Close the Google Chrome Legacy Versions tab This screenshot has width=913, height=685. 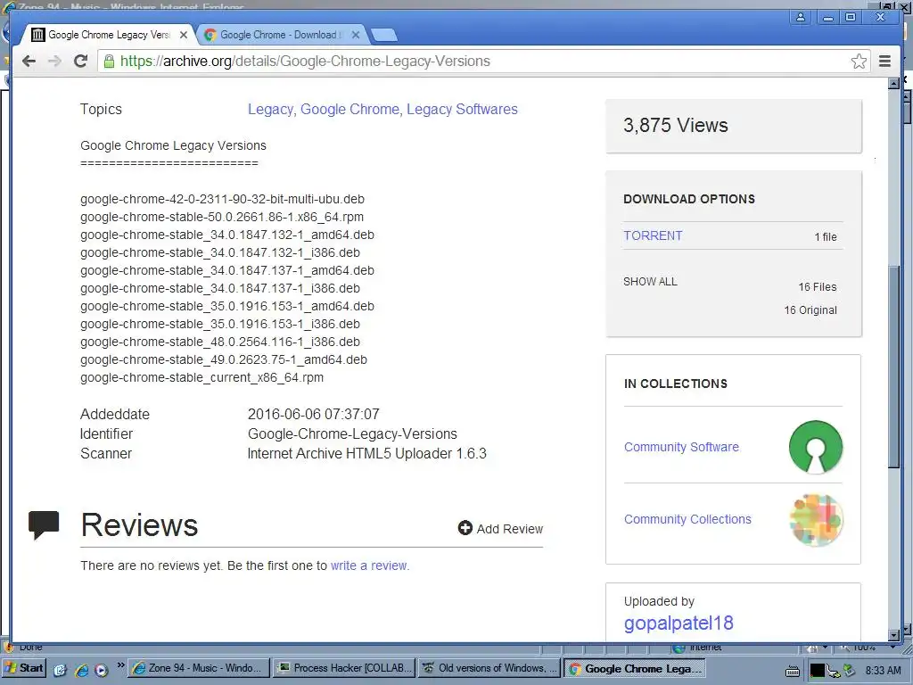pos(184,35)
